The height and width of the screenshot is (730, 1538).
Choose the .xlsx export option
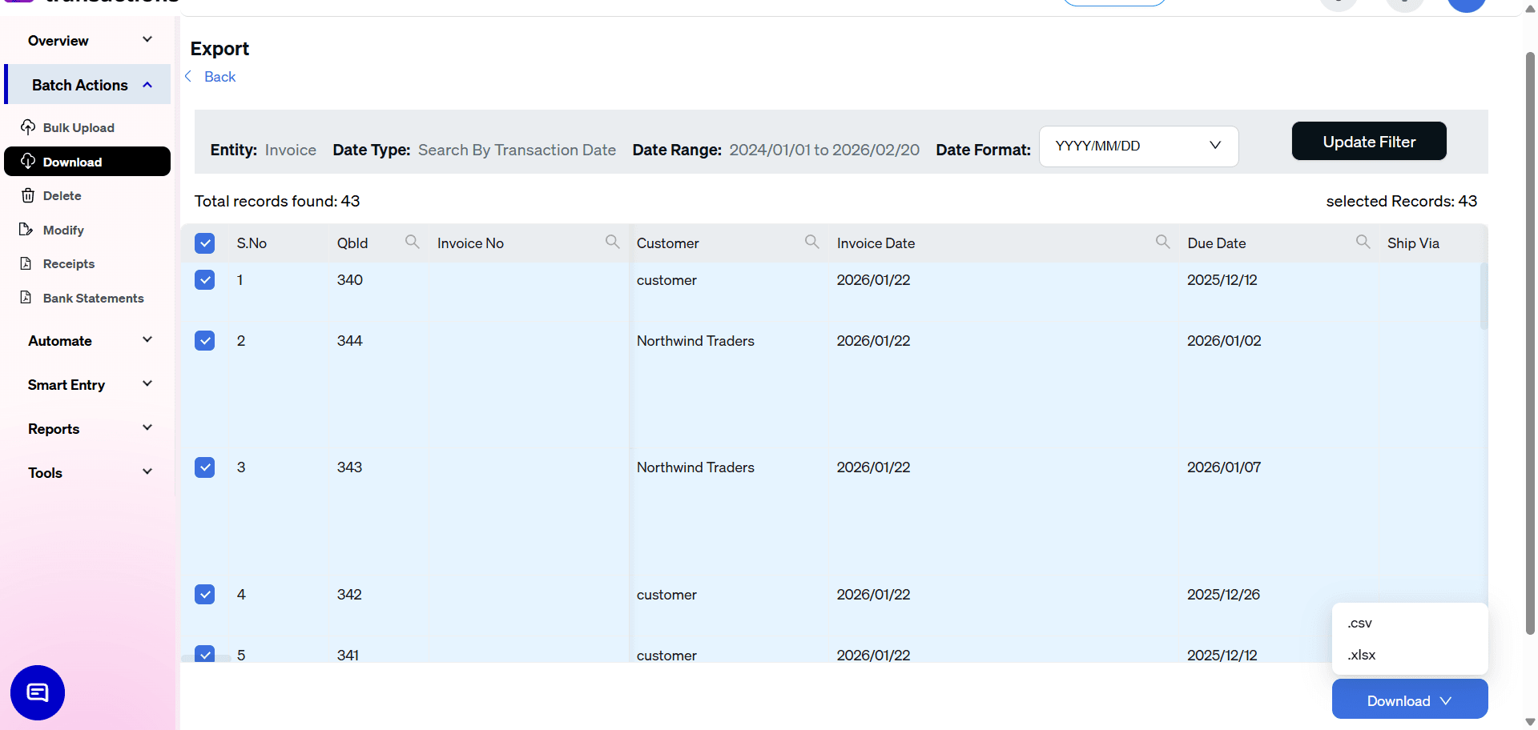(x=1361, y=655)
